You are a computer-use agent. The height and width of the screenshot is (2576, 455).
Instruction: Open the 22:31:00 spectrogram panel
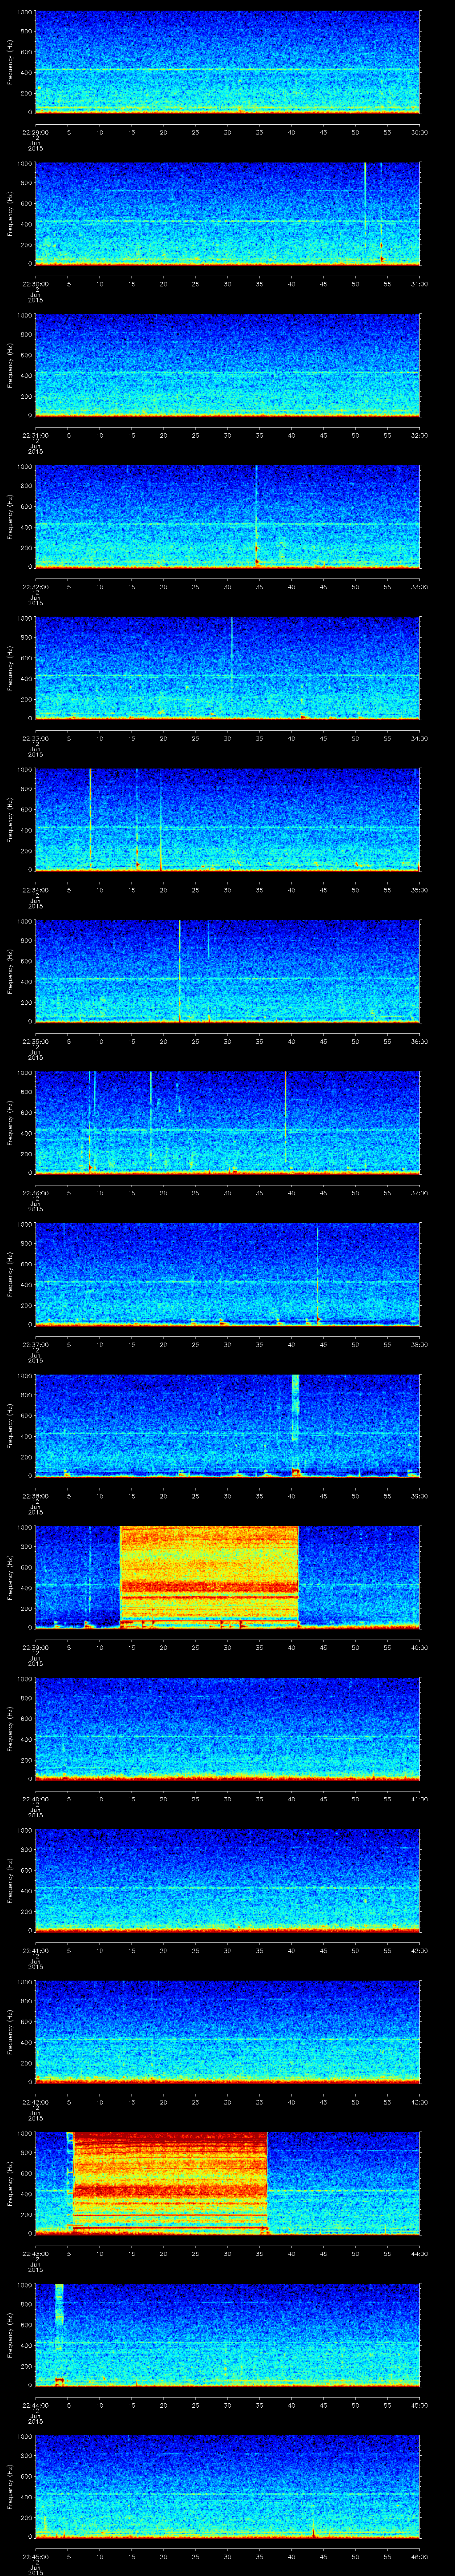227,364
